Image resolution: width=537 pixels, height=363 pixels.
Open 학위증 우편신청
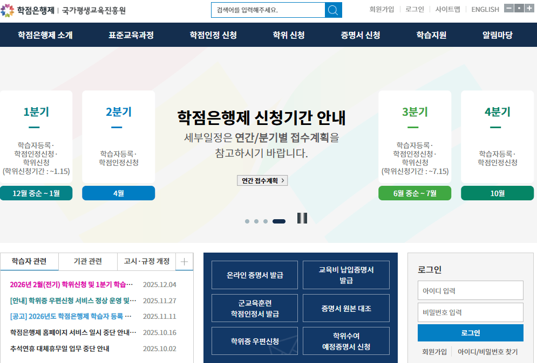tap(254, 341)
